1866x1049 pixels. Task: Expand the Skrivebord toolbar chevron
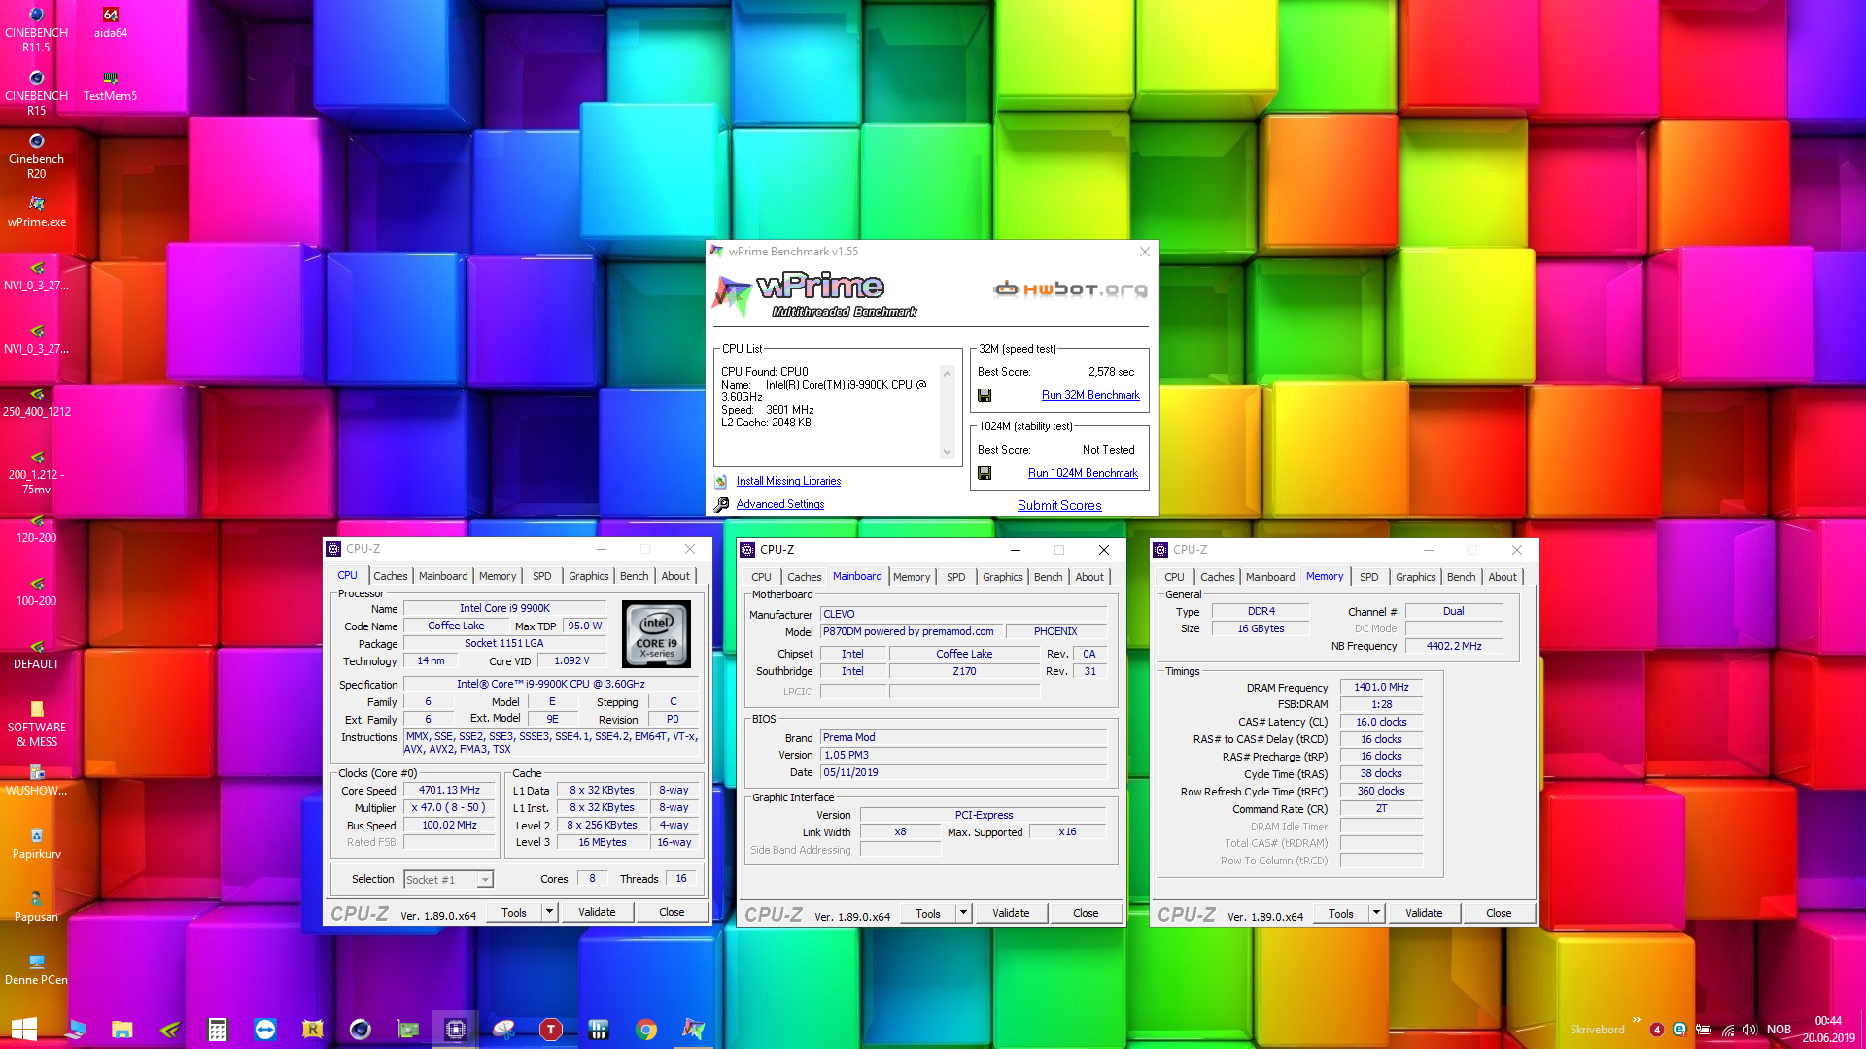tap(1637, 1020)
